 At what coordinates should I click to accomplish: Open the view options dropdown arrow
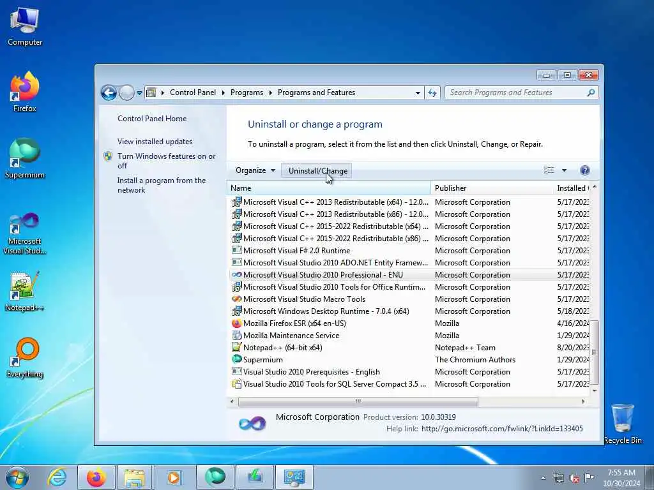564,170
